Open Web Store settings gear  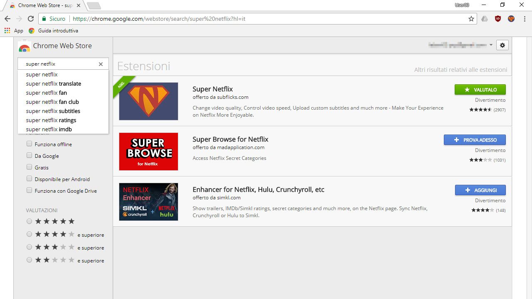[x=502, y=45]
